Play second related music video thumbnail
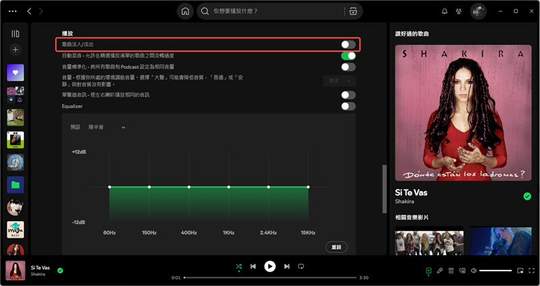 coord(500,241)
